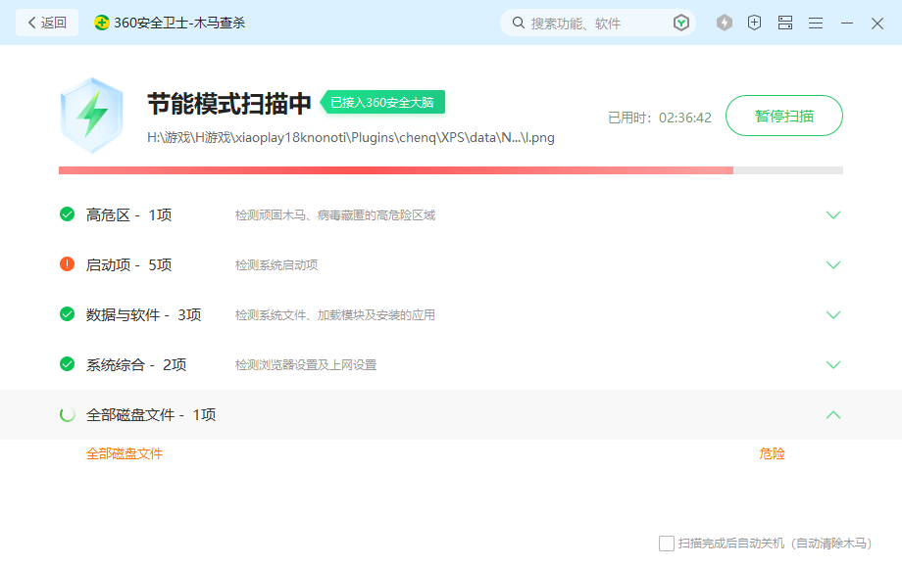
Task: Open the hamburger main menu
Action: click(x=816, y=23)
